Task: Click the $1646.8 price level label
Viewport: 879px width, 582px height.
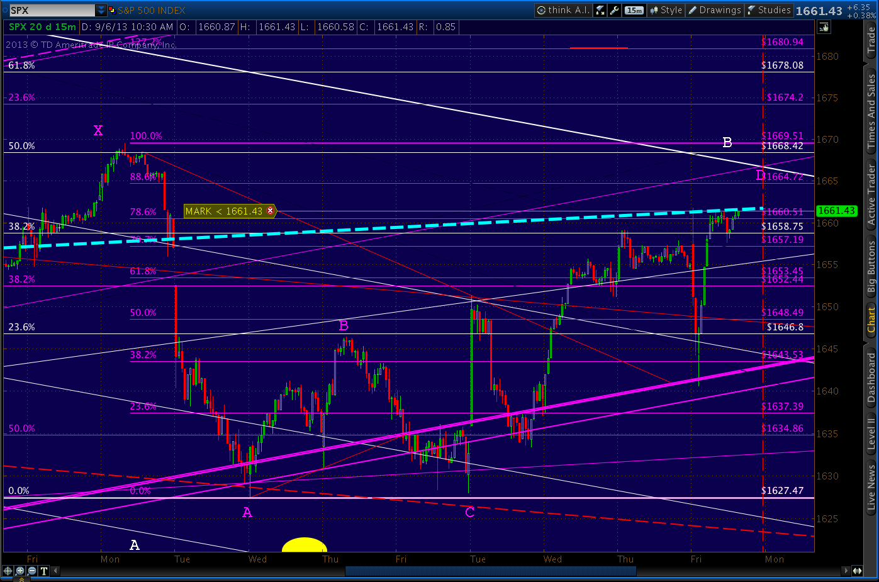Action: [x=785, y=327]
